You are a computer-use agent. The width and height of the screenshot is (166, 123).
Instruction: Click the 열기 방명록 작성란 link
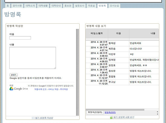(x=44, y=118)
